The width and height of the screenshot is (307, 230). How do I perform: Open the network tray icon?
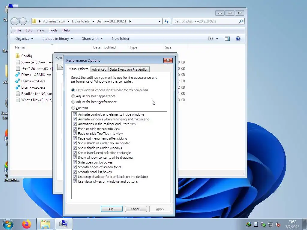coord(270,225)
